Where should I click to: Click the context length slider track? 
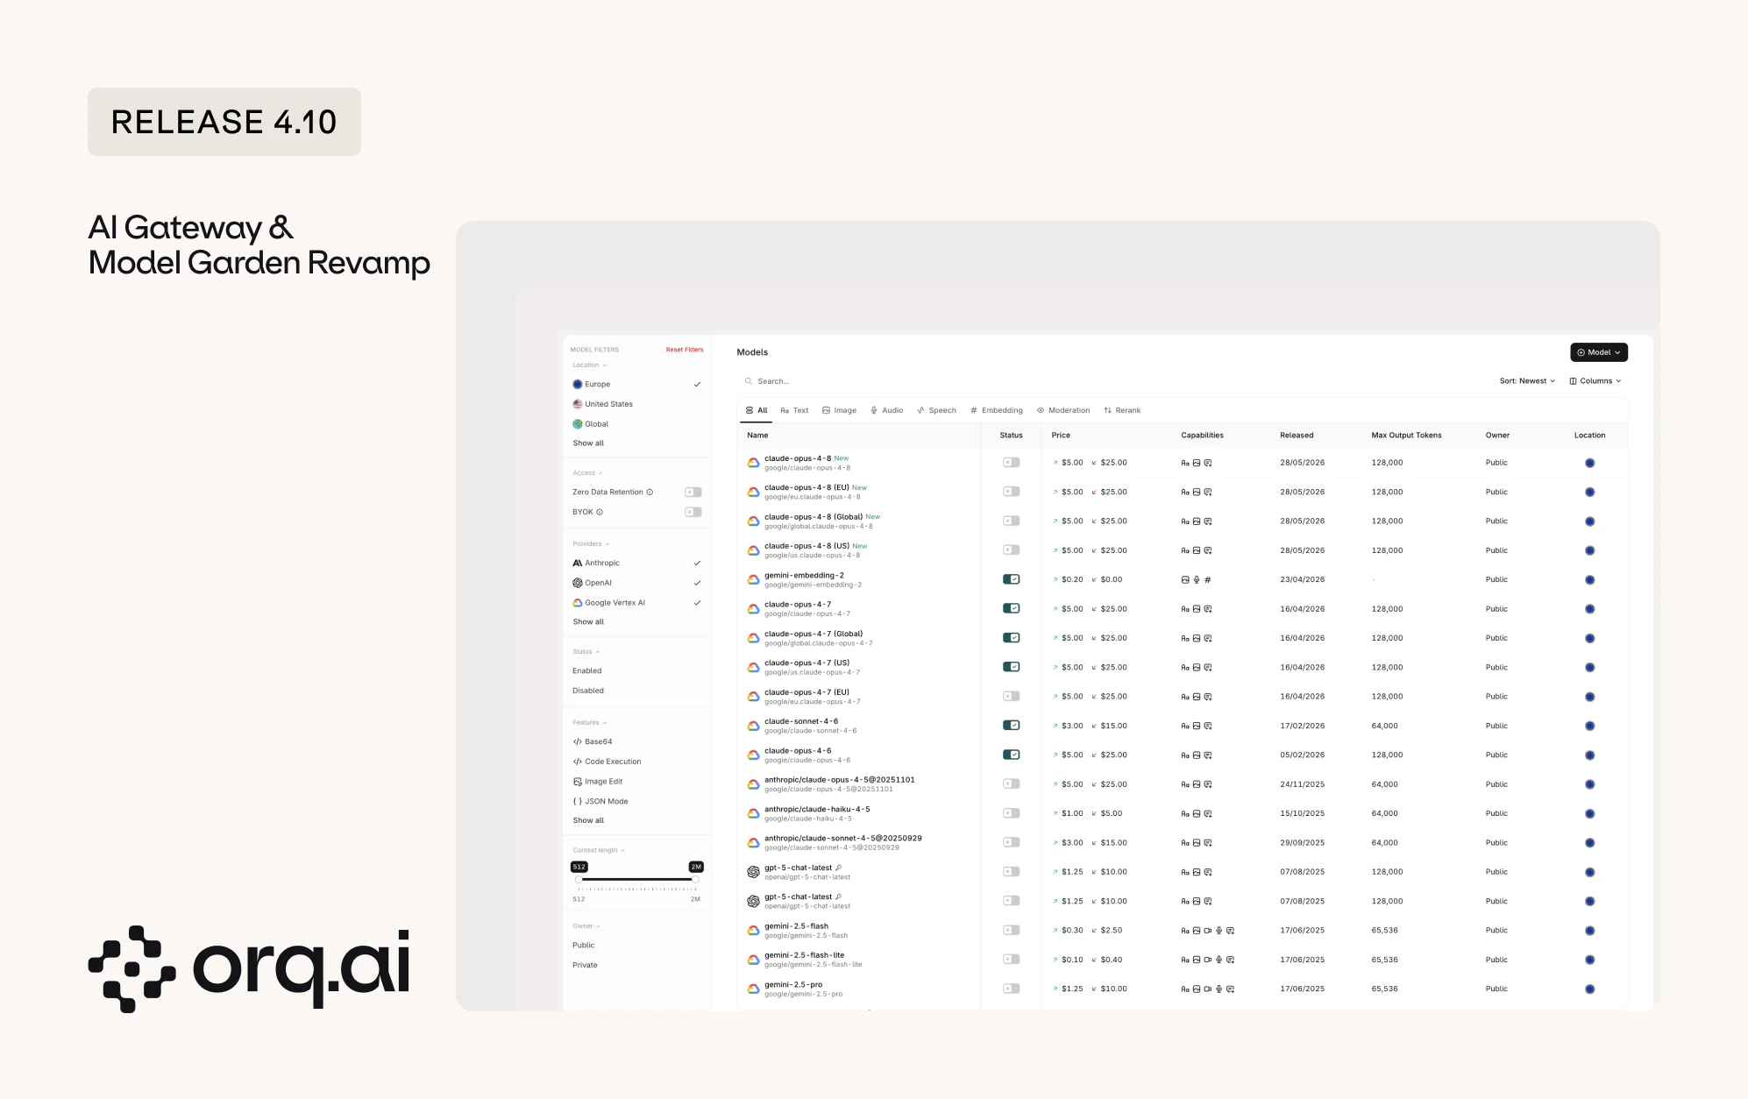637,879
